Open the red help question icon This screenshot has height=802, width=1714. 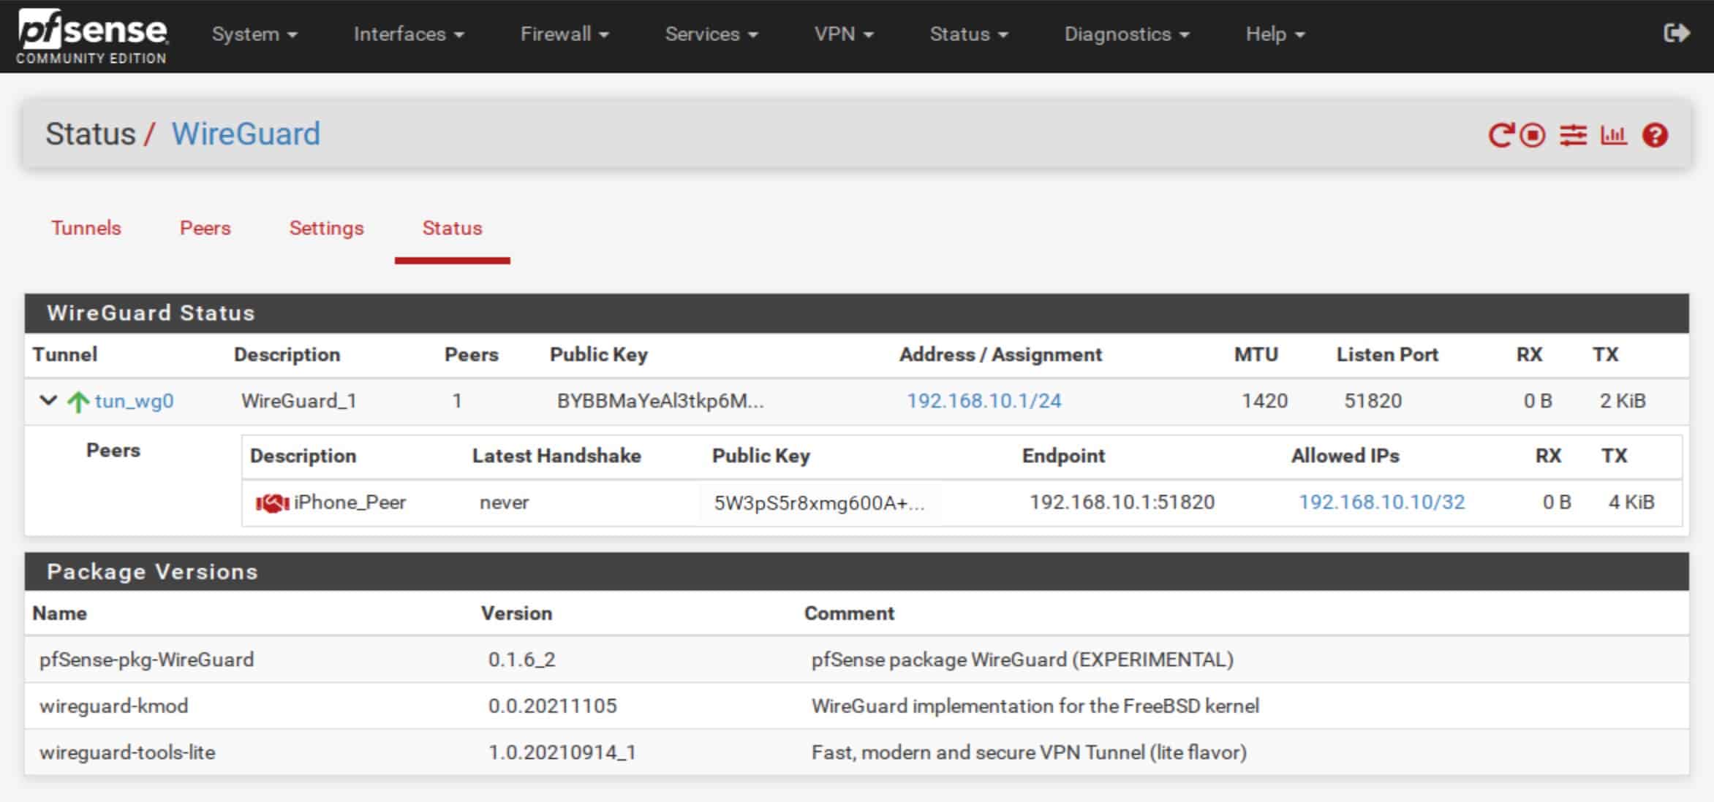(x=1655, y=135)
